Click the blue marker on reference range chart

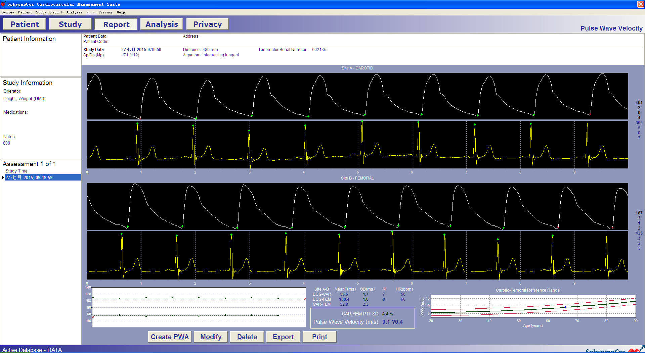pos(565,307)
